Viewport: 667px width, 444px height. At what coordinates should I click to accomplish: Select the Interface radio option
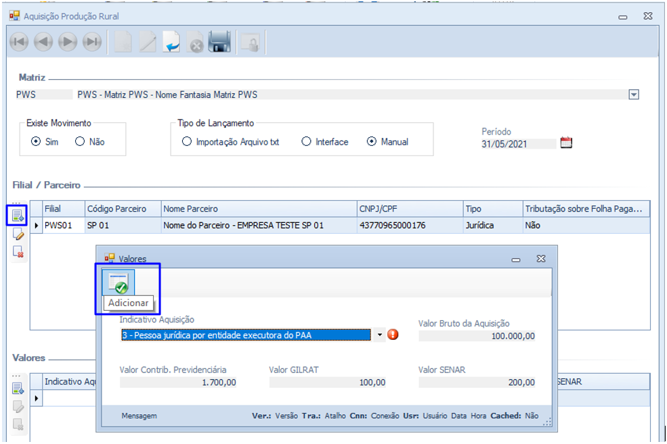click(306, 142)
